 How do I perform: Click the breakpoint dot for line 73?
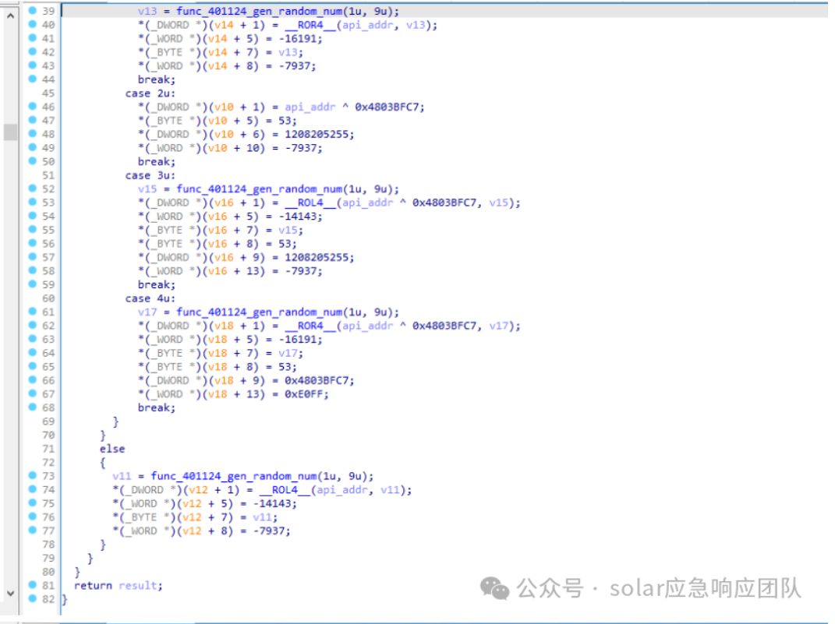(32, 476)
